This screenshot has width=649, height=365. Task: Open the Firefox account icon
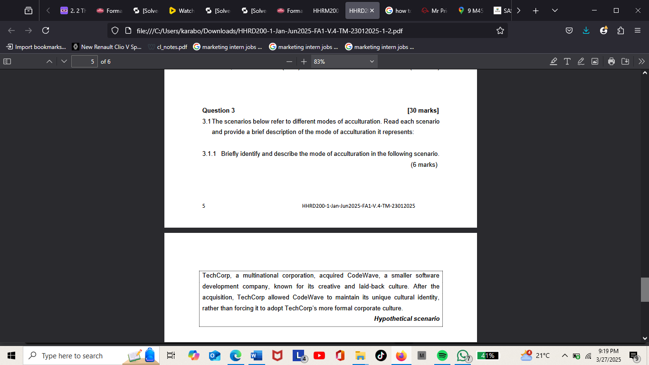coord(603,30)
